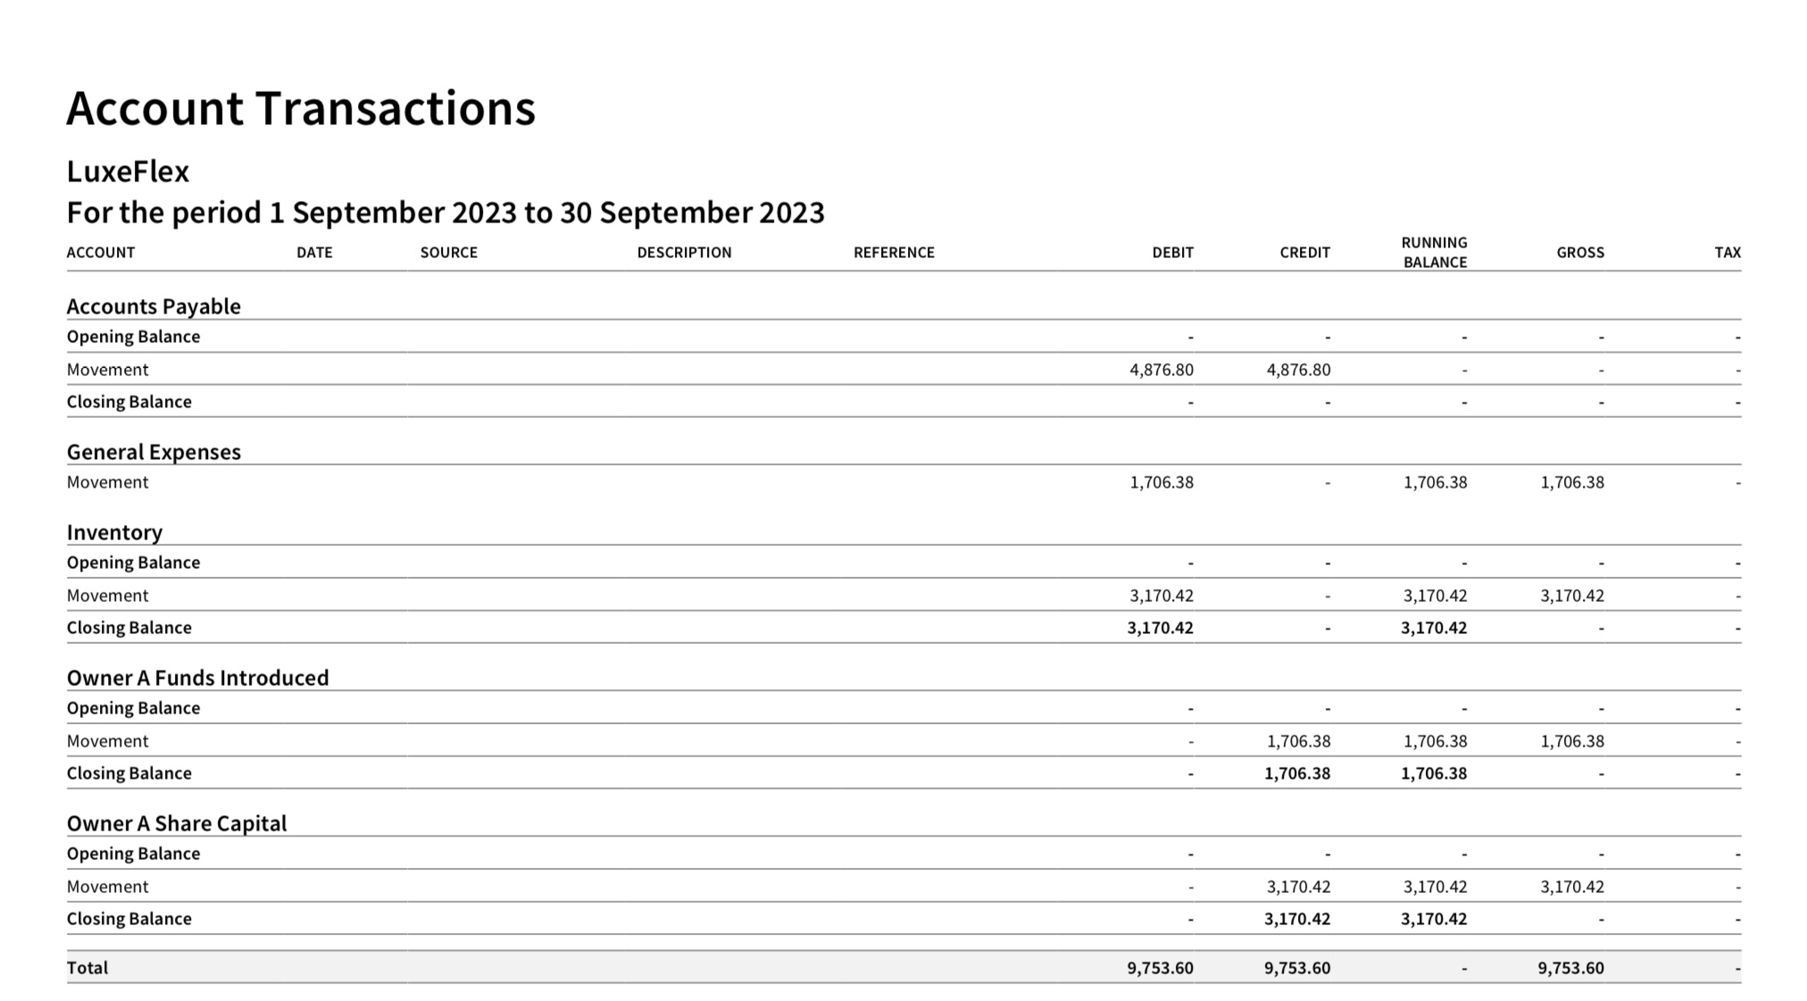Click the ACCOUNT column header
The height and width of the screenshot is (1001, 1807).
pyautogui.click(x=101, y=253)
